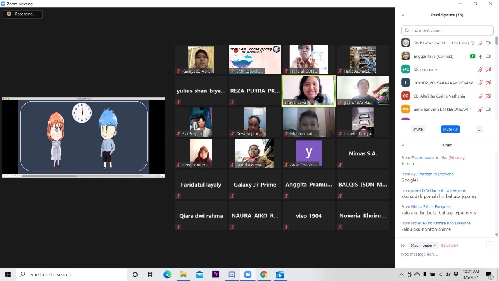
Task: Click the recording indicator icon next to Host
Action: tap(473, 43)
